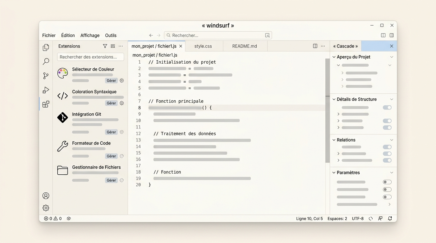Toggle second switch under Relations
Screen dimensions: 436x243
tap(387, 154)
